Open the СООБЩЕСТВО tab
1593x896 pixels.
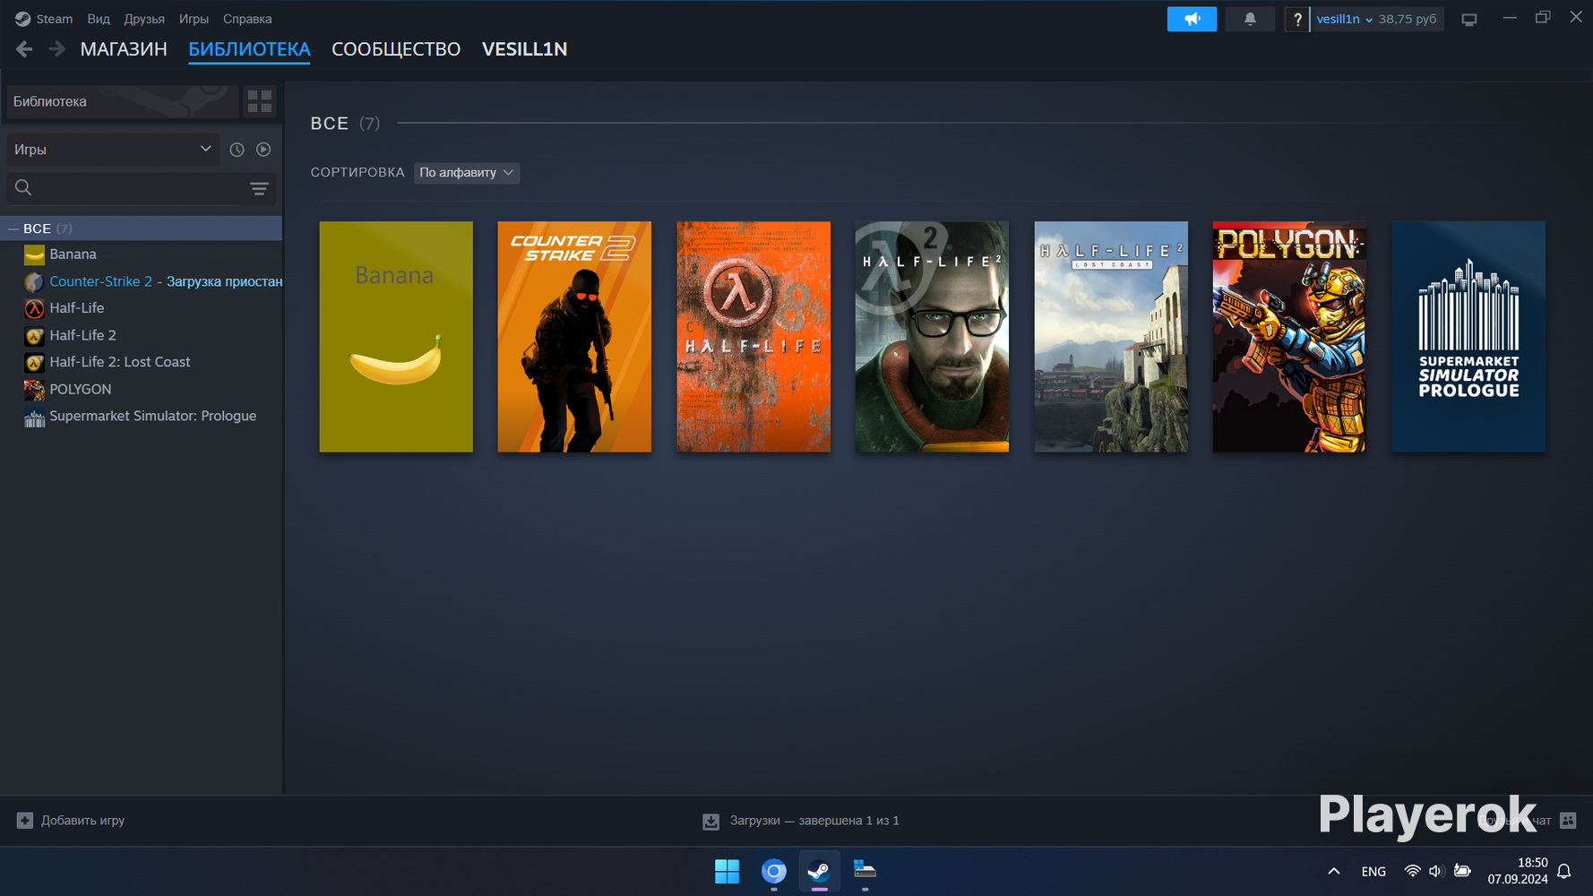pos(396,49)
